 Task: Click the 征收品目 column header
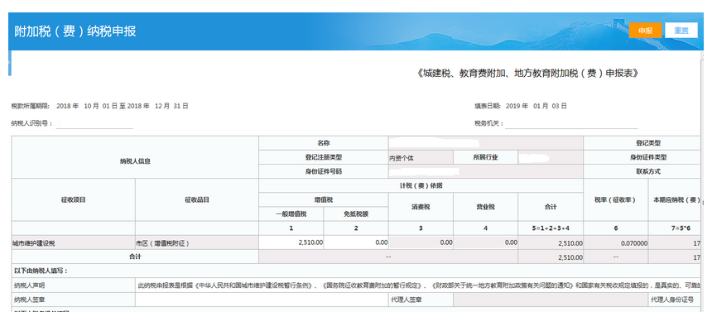[x=196, y=199]
